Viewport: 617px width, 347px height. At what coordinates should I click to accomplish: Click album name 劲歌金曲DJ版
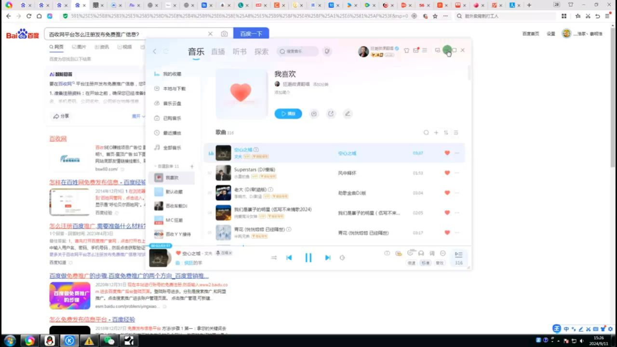[x=352, y=193]
